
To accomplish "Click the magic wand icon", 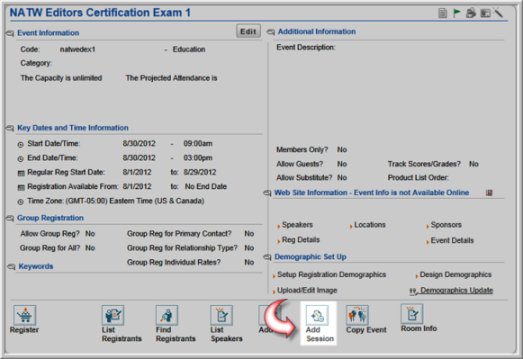I will (x=498, y=13).
